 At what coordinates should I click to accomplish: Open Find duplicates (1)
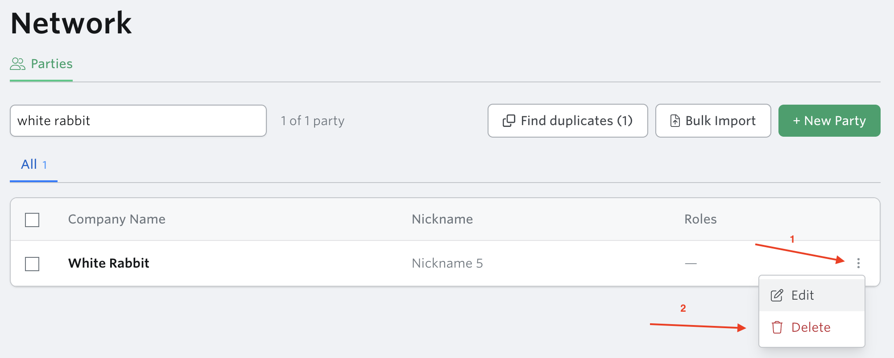pos(568,121)
